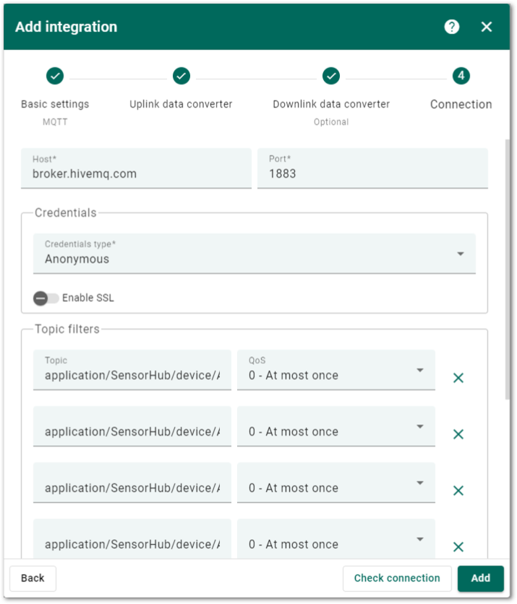Delete the third topic filter row
Image resolution: width=517 pixels, height=604 pixels.
click(458, 491)
